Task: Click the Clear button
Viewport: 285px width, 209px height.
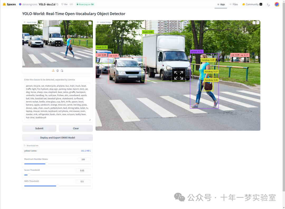Action: (76, 128)
